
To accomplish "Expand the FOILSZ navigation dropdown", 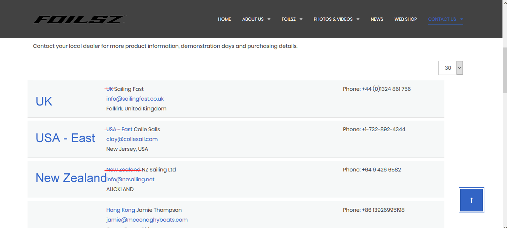I will point(292,19).
